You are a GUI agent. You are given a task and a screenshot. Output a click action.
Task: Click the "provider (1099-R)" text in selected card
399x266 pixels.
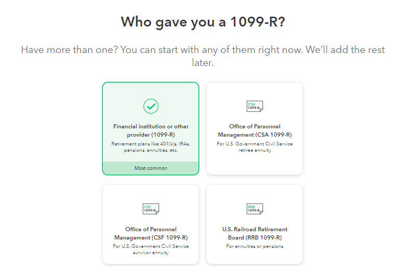pyautogui.click(x=151, y=135)
